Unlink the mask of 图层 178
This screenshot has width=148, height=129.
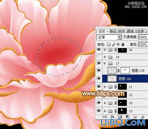pos(118,70)
